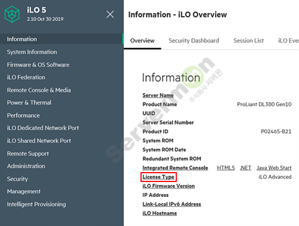Click the 'UUID' label
The height and width of the screenshot is (226, 299).
click(149, 113)
